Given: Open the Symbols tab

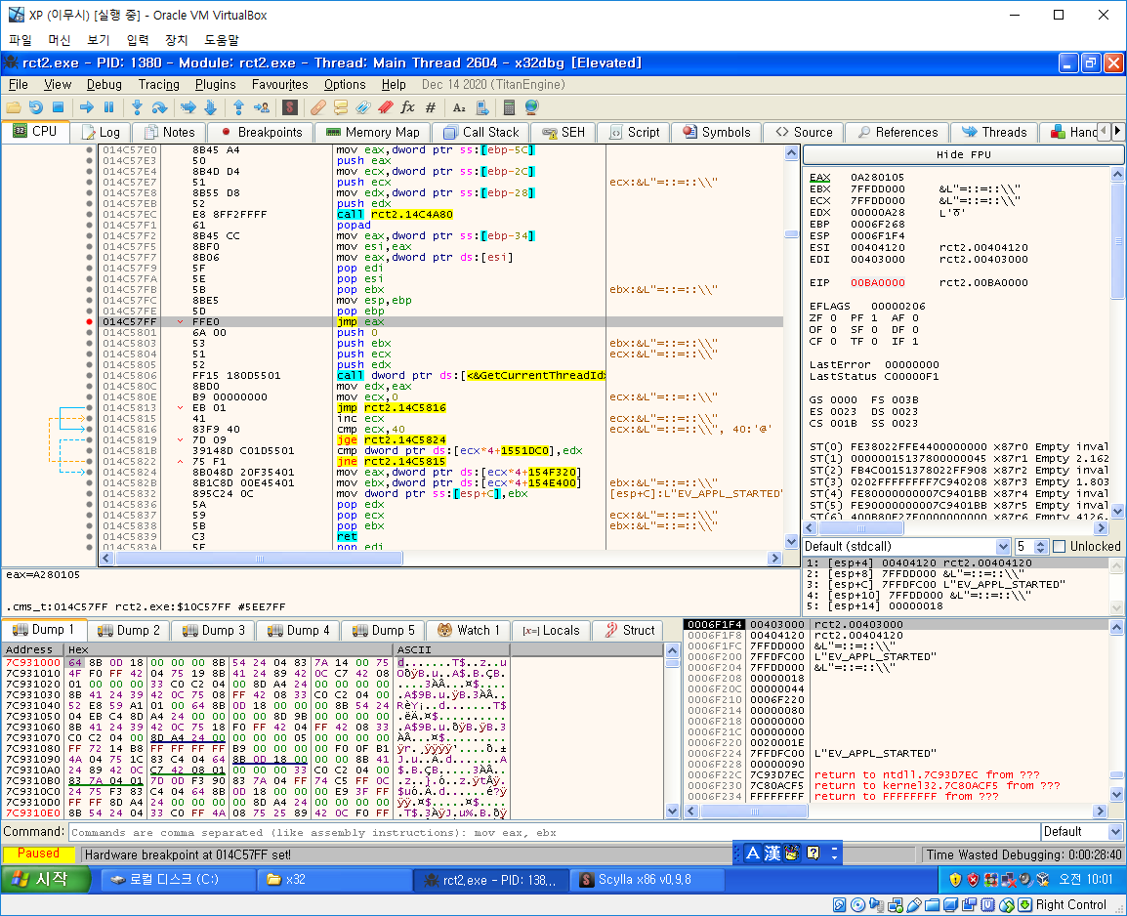Looking at the screenshot, I should click(717, 132).
